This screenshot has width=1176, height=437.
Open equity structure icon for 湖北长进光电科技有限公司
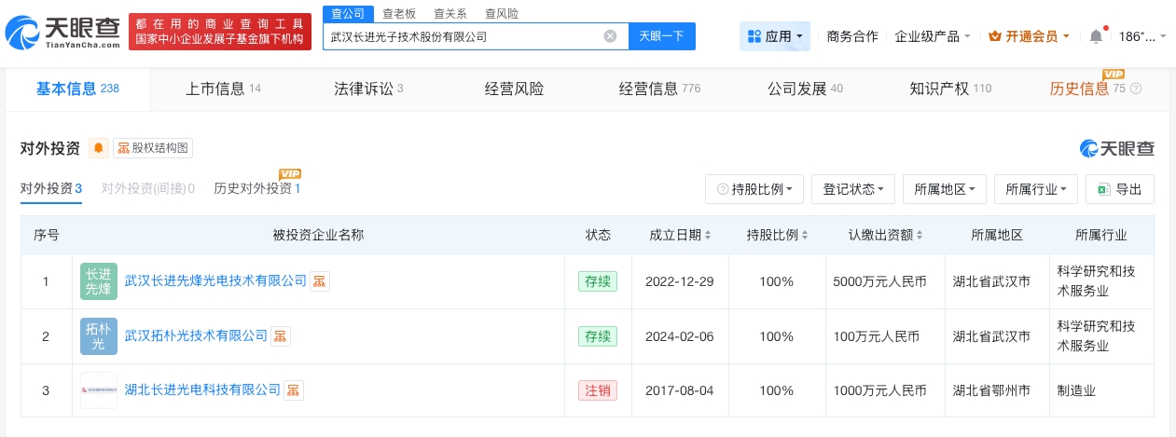294,390
